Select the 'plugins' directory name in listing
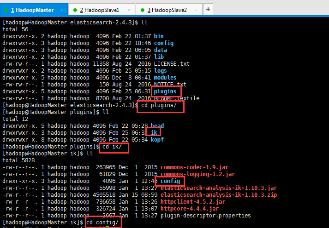This screenshot has height=228, width=329. pyautogui.click(x=165, y=91)
